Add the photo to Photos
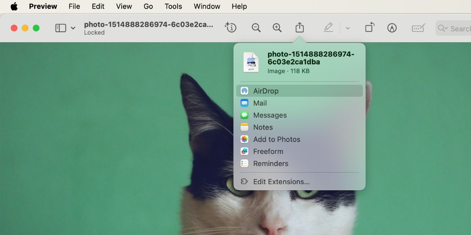Viewport: 471px width, 235px height. tap(276, 139)
